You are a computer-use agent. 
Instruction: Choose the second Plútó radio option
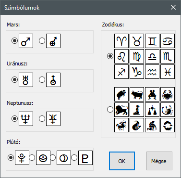[32, 158]
